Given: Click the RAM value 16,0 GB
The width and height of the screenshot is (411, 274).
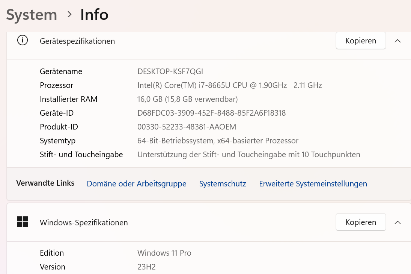Looking at the screenshot, I should [187, 99].
